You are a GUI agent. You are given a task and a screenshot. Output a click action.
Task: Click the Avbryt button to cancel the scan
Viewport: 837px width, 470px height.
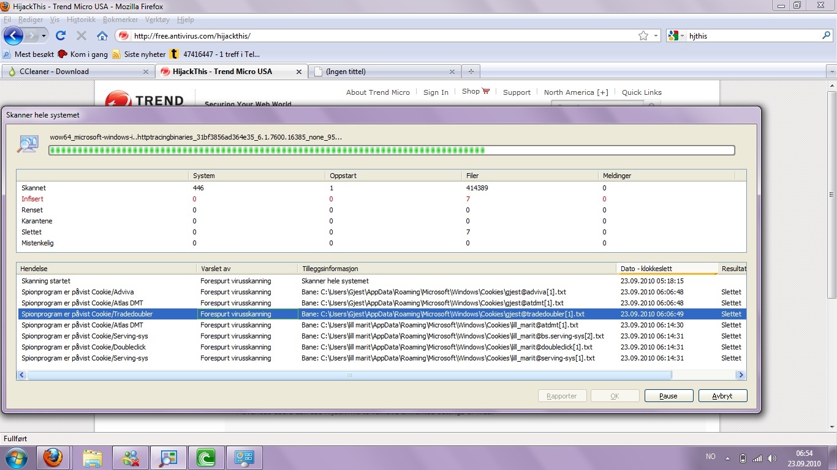pos(722,396)
